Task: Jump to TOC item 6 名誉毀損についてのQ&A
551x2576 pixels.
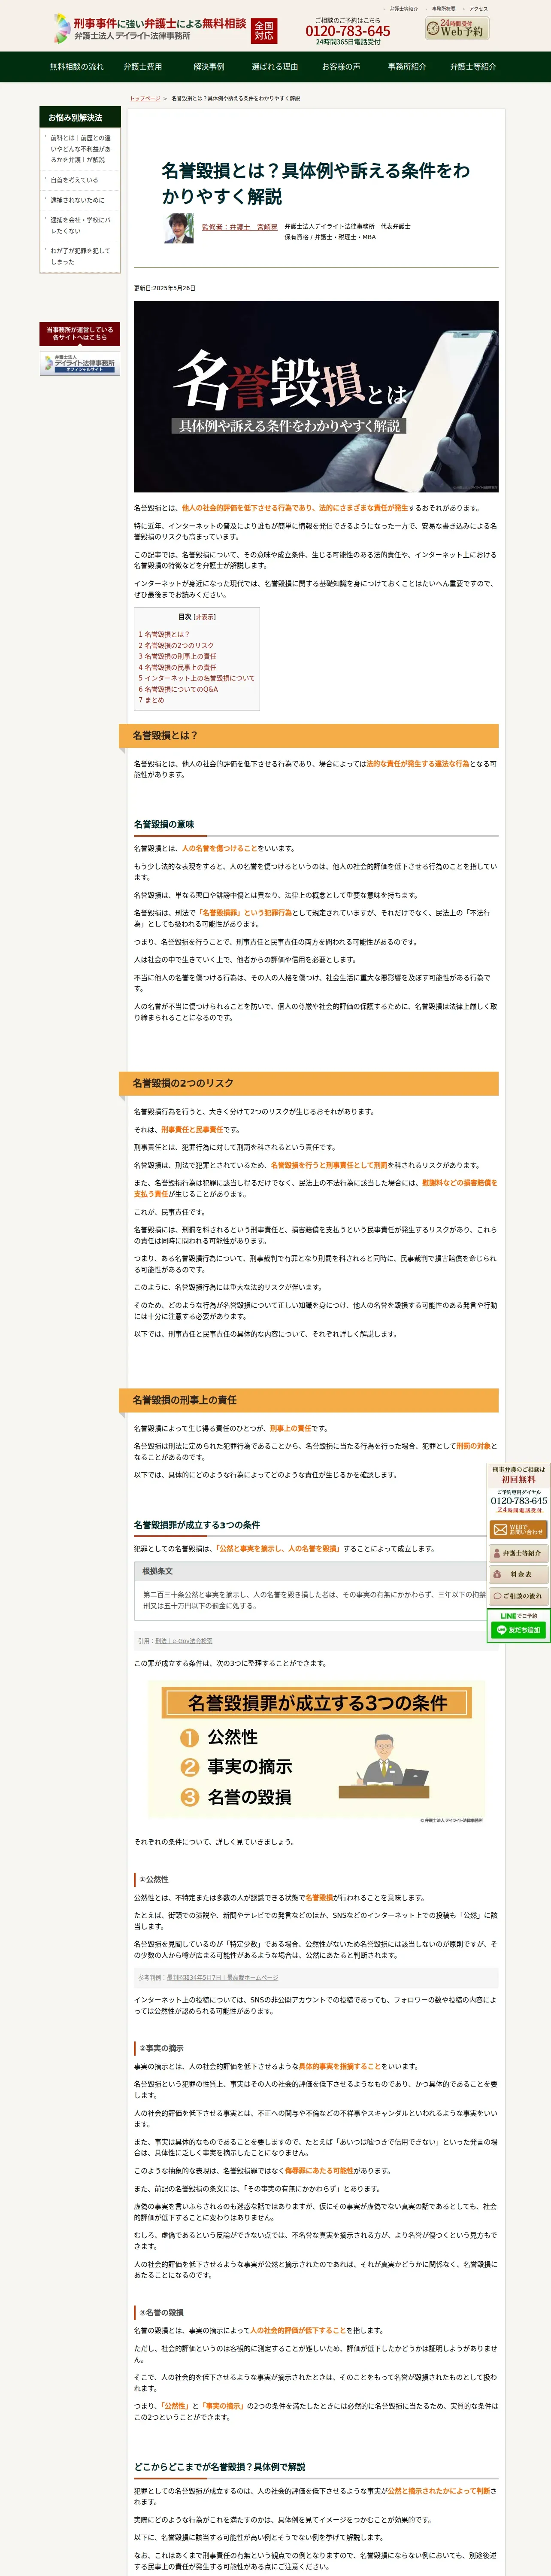Action: pos(178,689)
